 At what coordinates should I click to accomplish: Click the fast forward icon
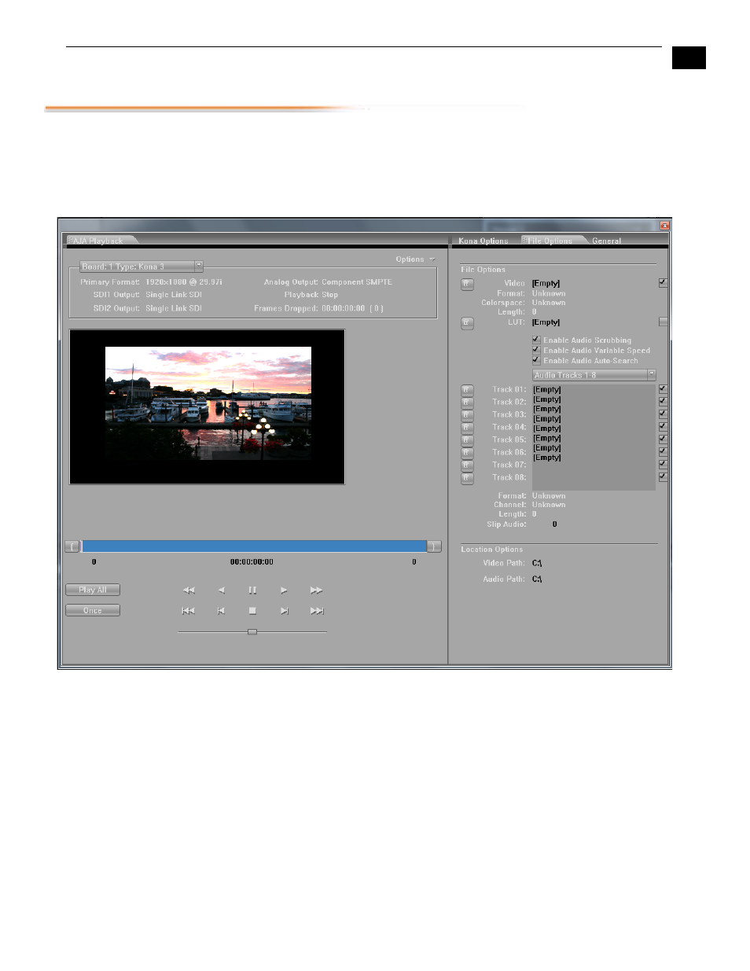316,590
